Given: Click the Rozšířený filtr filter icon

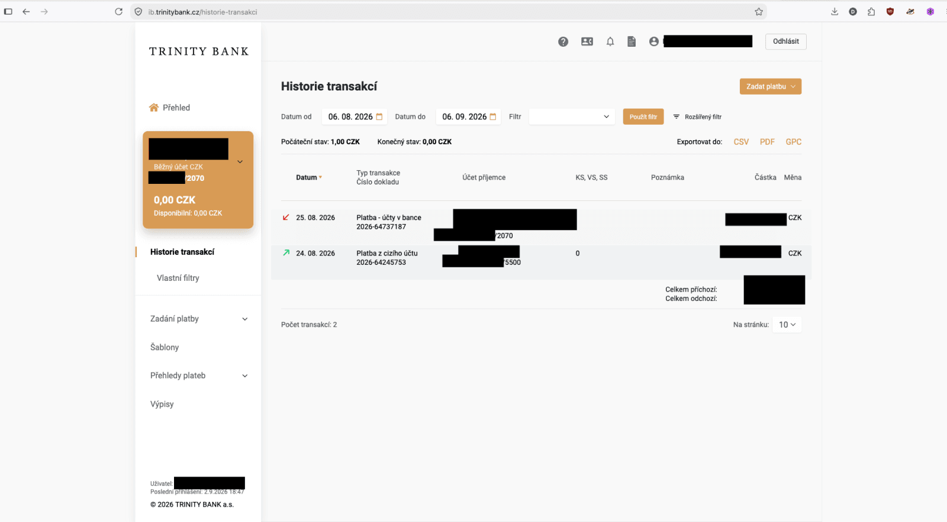Looking at the screenshot, I should click(677, 116).
